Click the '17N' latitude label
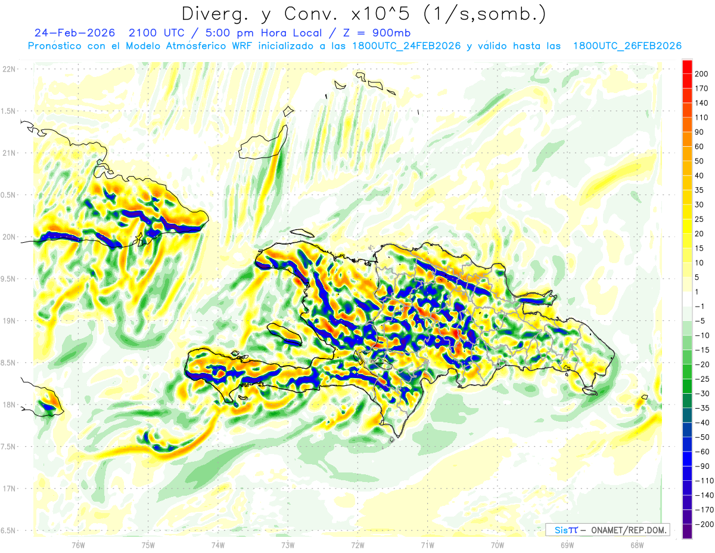The image size is (715, 553). [x=8, y=489]
